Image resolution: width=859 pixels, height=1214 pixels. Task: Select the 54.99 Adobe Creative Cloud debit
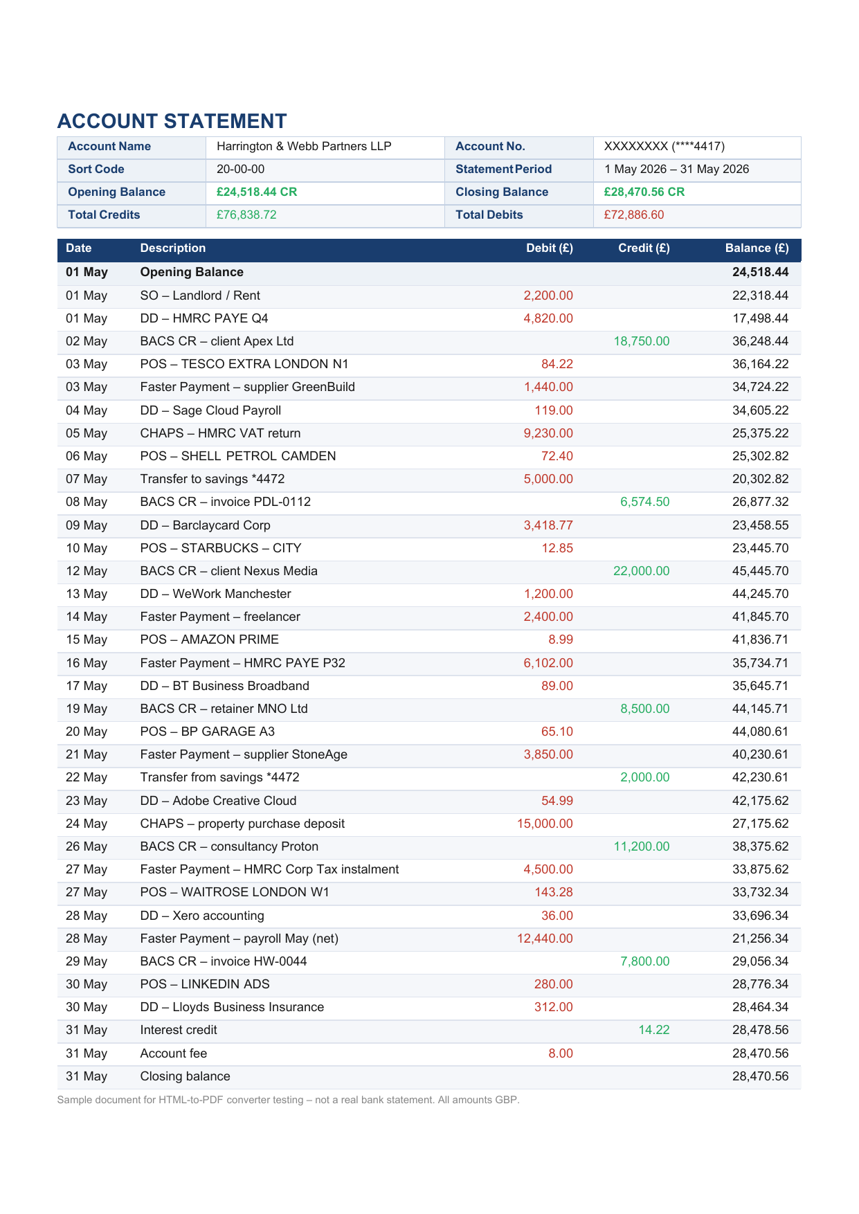(x=557, y=801)
